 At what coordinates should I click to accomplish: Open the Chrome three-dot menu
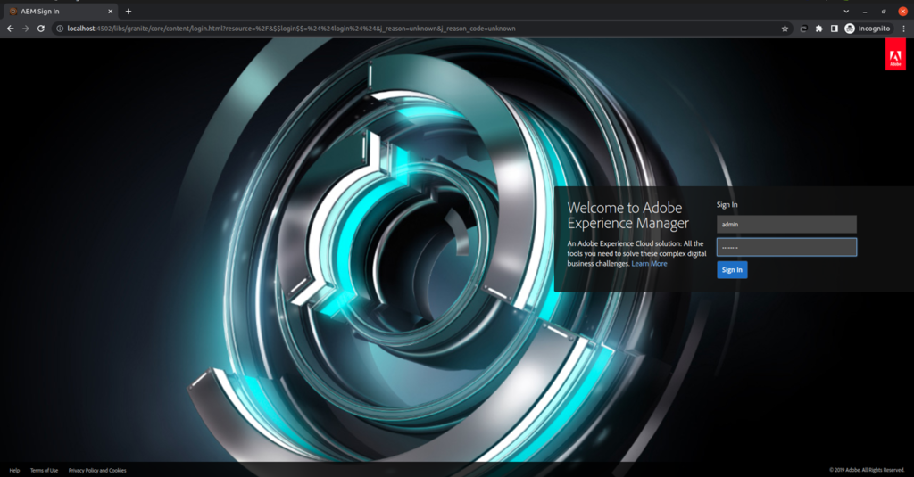[904, 29]
